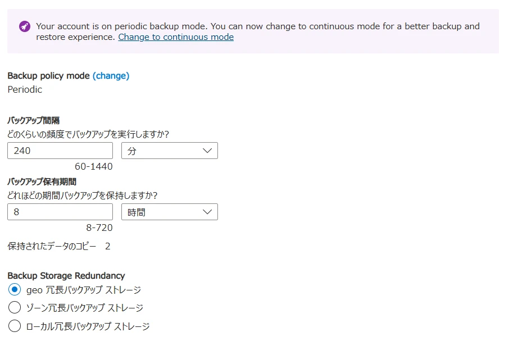Click the retention period field showing 8
Image resolution: width=509 pixels, height=341 pixels.
(x=60, y=212)
